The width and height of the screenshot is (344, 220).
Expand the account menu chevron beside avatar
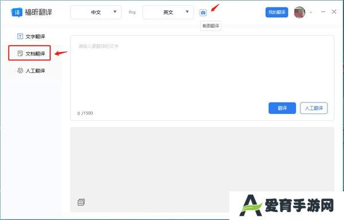click(311, 12)
